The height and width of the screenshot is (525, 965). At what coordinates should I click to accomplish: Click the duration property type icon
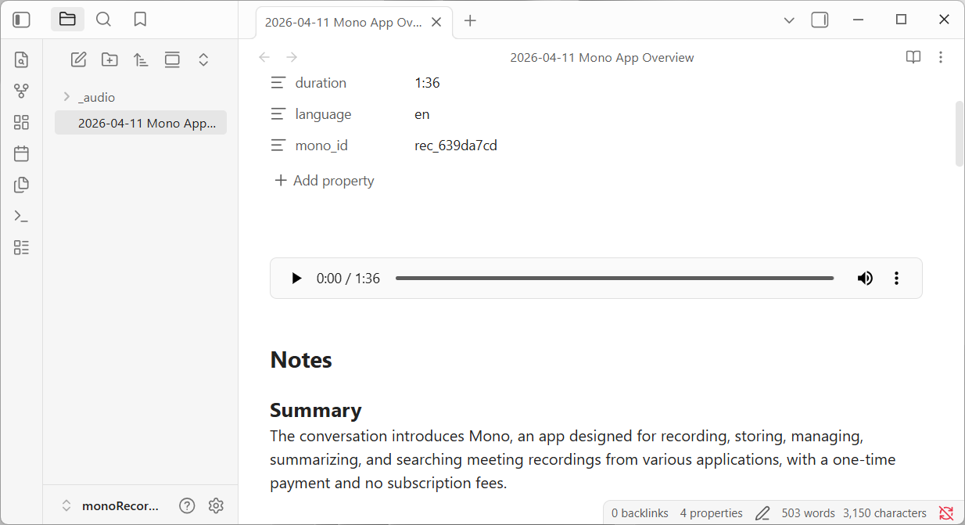tap(278, 83)
